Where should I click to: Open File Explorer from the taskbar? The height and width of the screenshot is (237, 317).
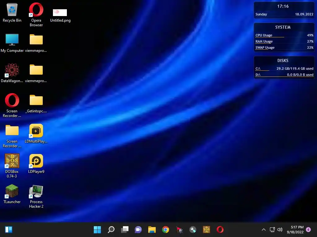(x=152, y=230)
